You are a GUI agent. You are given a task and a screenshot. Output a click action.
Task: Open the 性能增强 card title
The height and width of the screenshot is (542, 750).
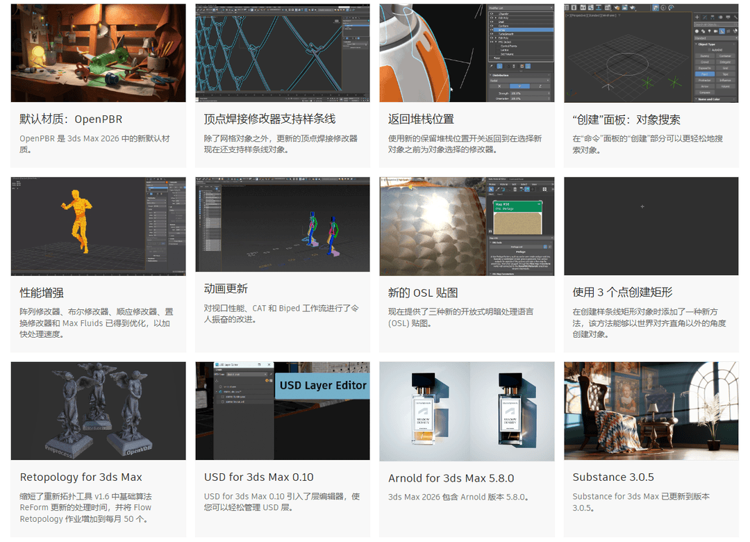point(42,293)
